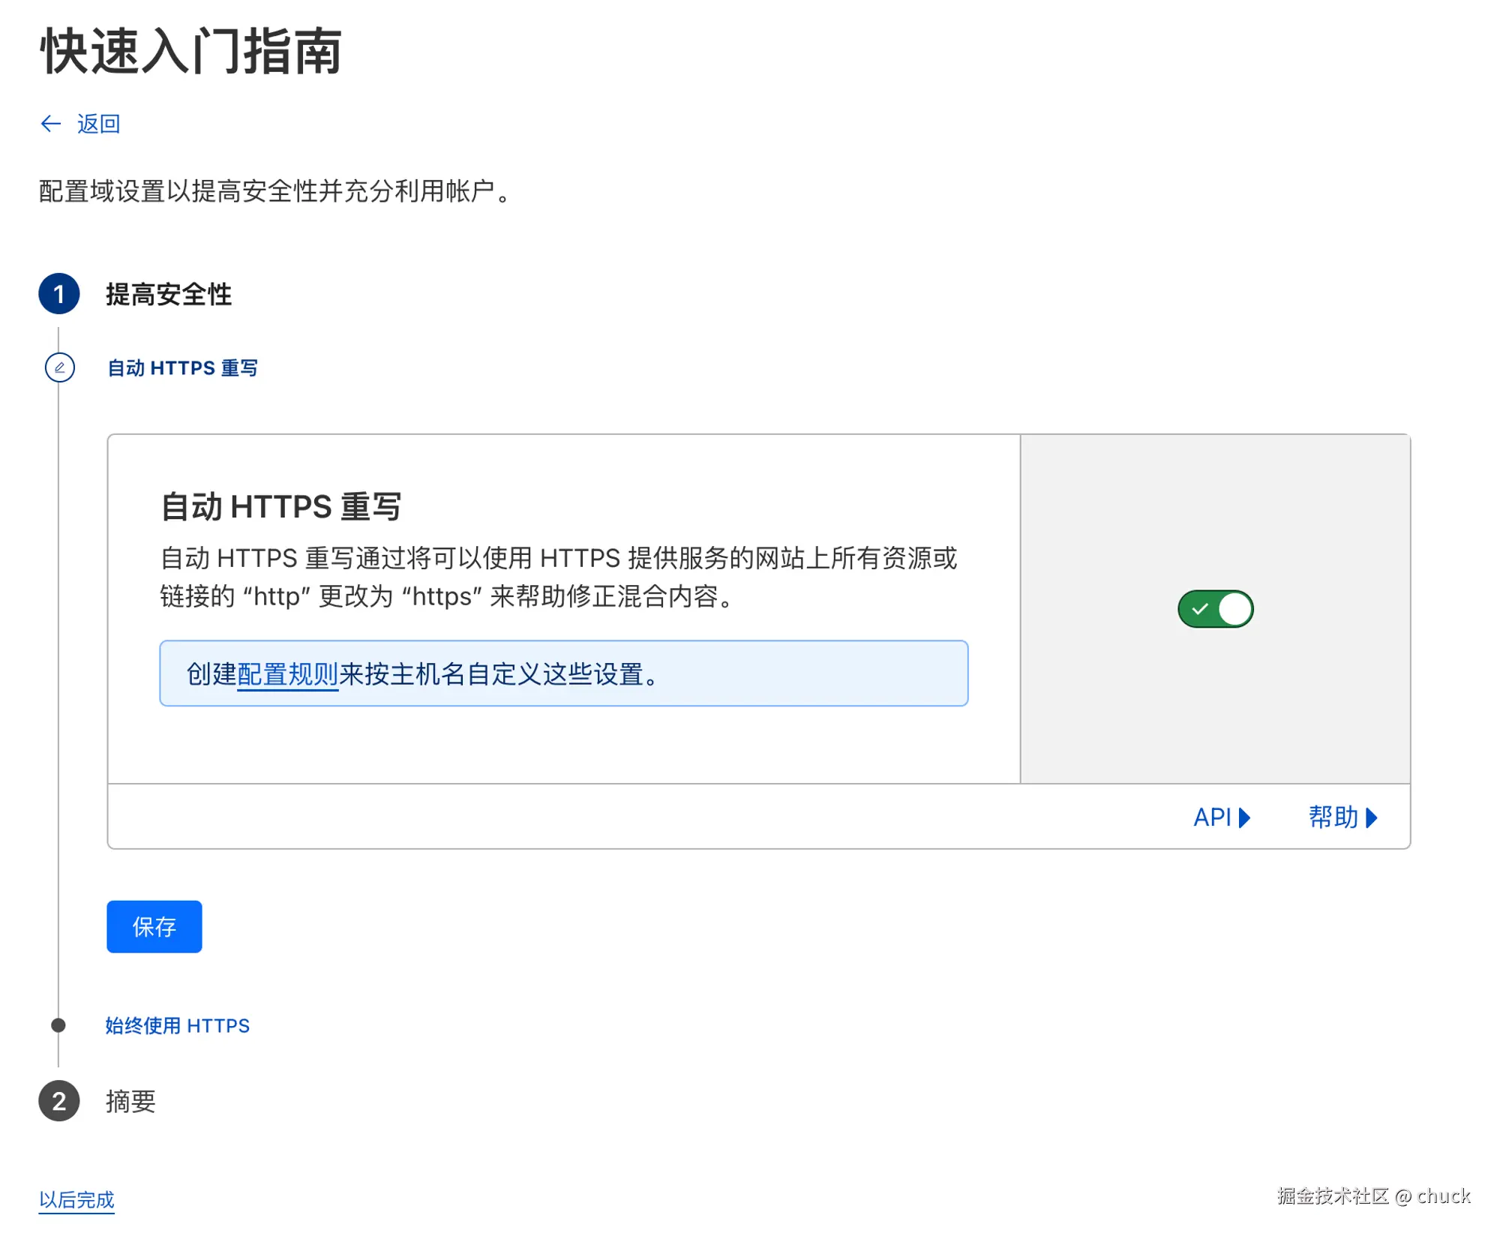The width and height of the screenshot is (1500, 1236).
Task: Open the 始终使用 HTTPS step
Action: click(x=178, y=1026)
